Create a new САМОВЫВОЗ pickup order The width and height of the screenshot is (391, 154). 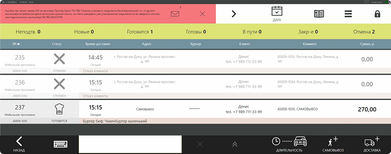pos(333,144)
